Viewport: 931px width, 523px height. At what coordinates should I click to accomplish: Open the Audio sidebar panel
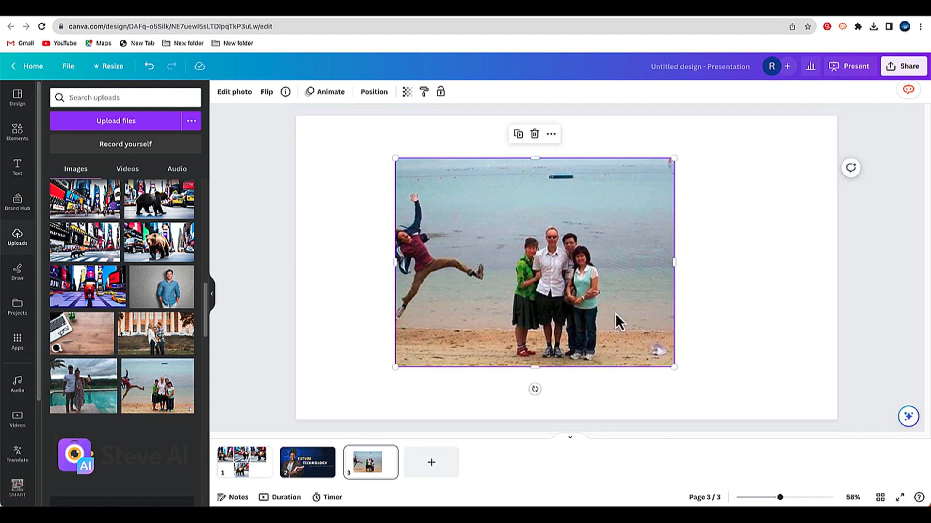coord(17,384)
